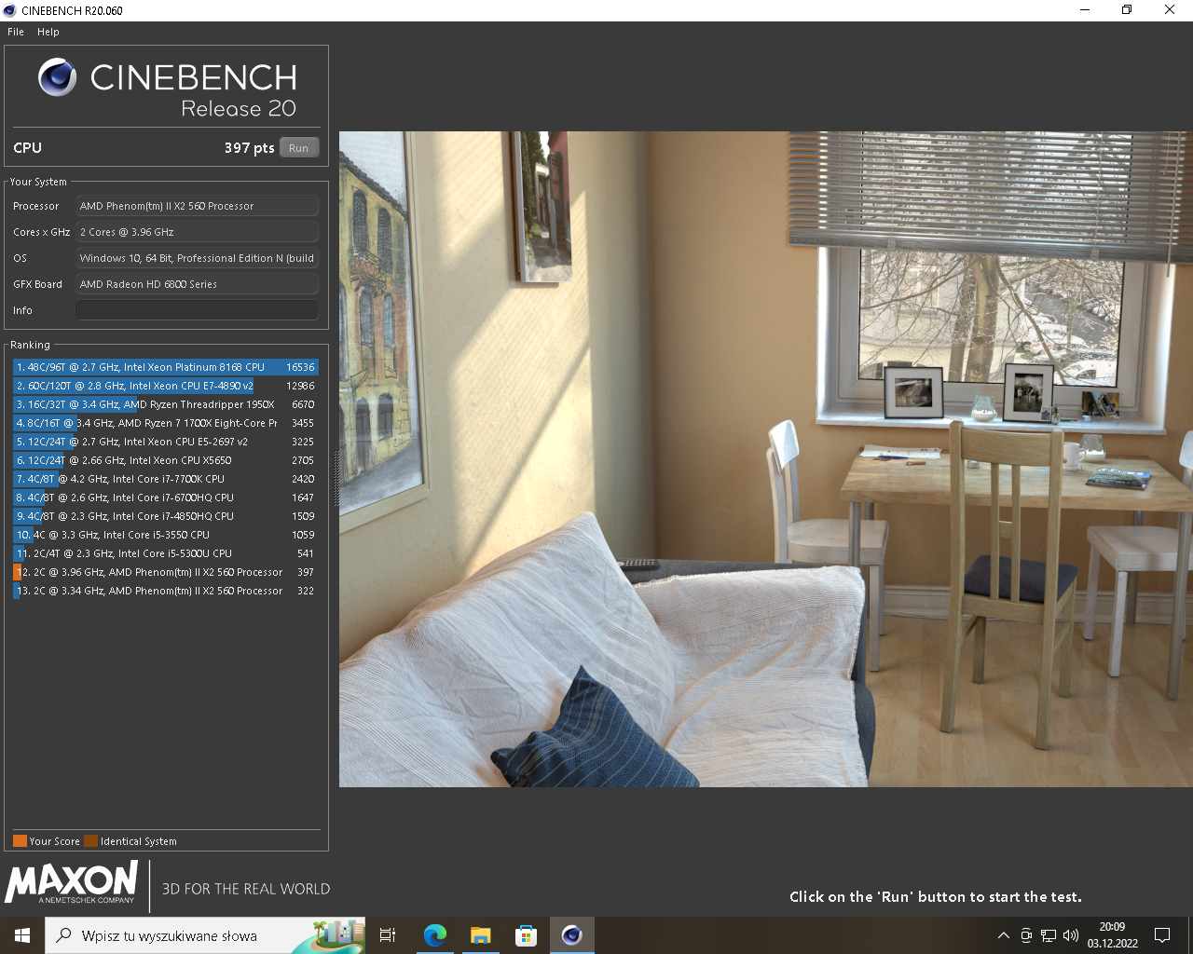Viewport: 1193px width, 954px height.
Task: Click the taskbar search box
Action: 205,935
